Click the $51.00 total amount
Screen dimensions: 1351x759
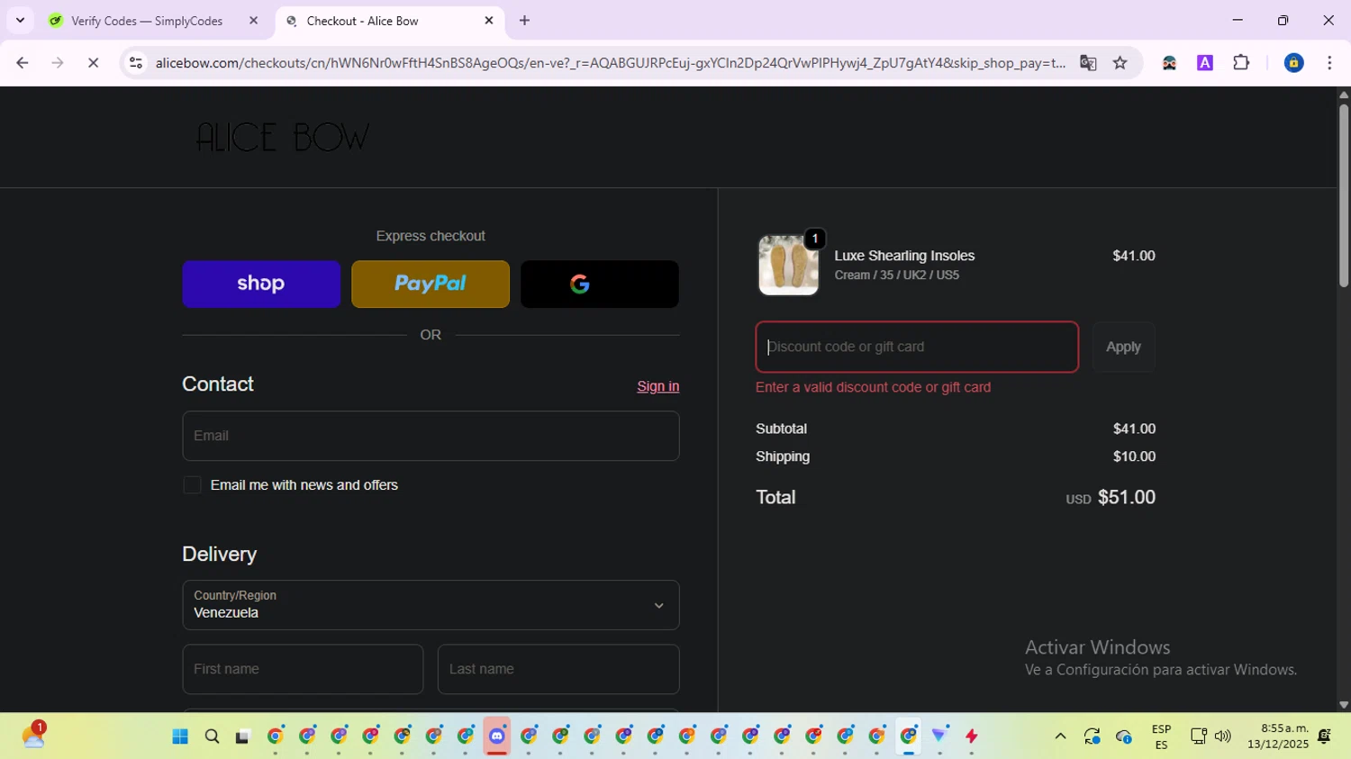pos(1127,497)
